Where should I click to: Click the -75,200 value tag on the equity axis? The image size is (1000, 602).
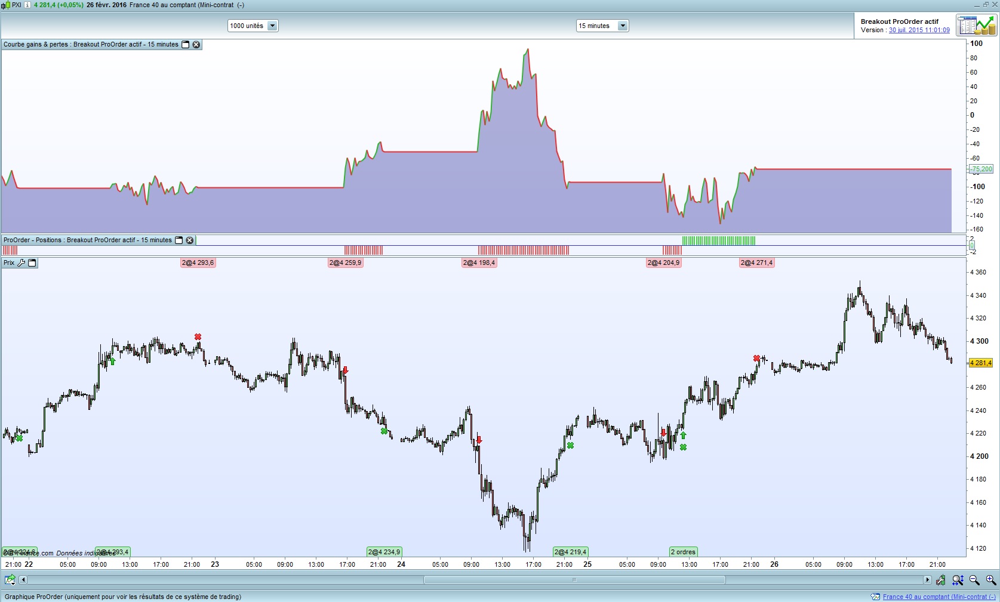point(980,169)
